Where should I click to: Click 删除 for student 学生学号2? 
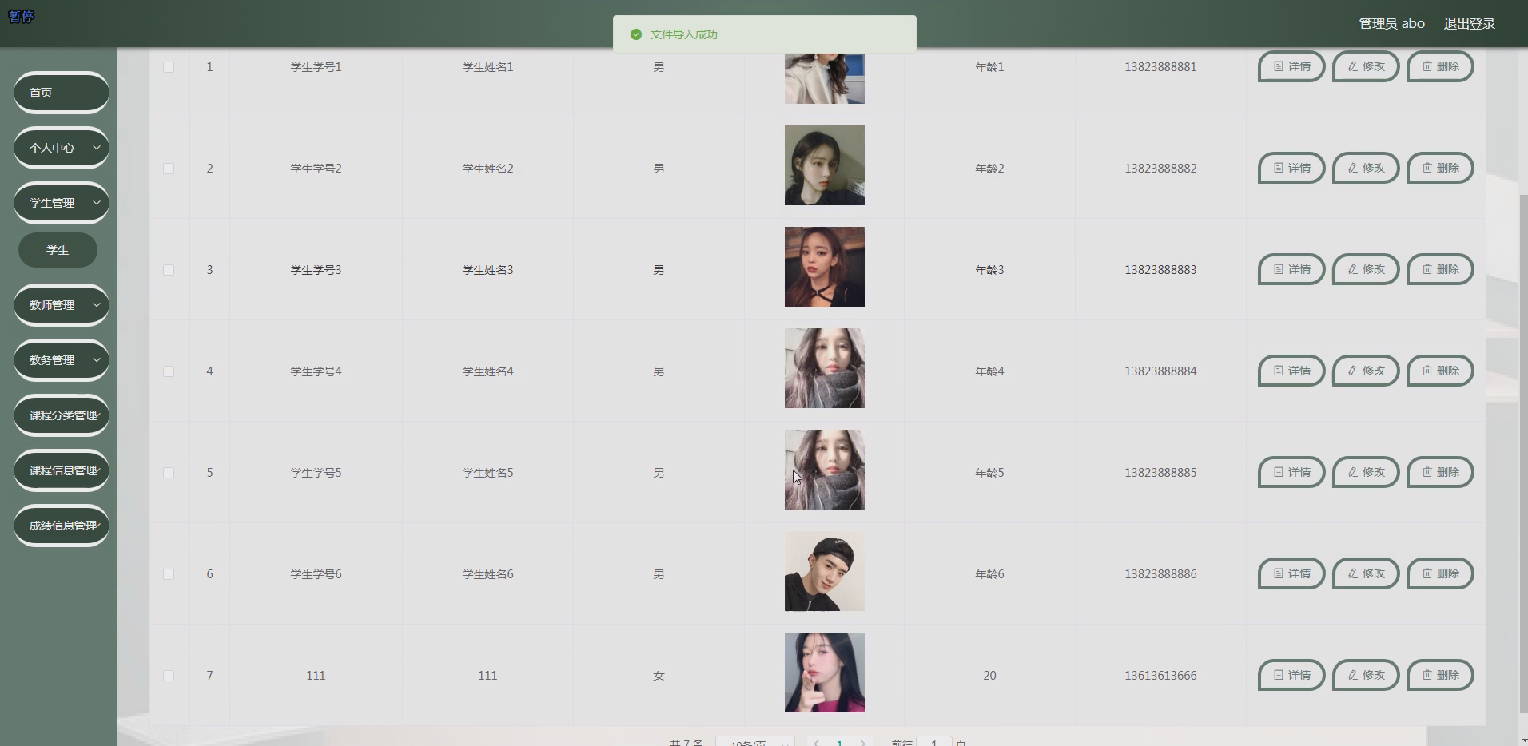[1440, 168]
